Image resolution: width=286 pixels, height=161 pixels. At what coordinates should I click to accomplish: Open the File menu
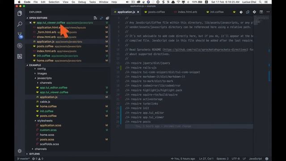[x=36, y=2]
